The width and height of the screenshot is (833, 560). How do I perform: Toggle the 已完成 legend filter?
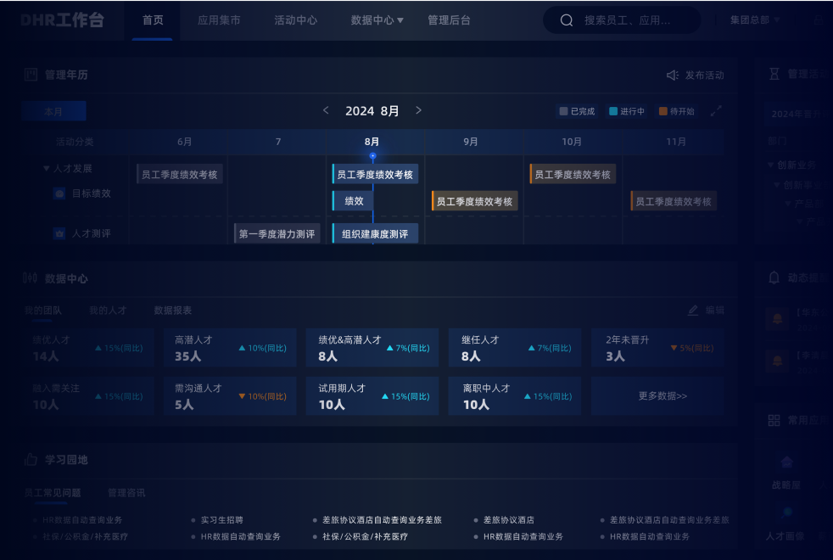pos(577,111)
